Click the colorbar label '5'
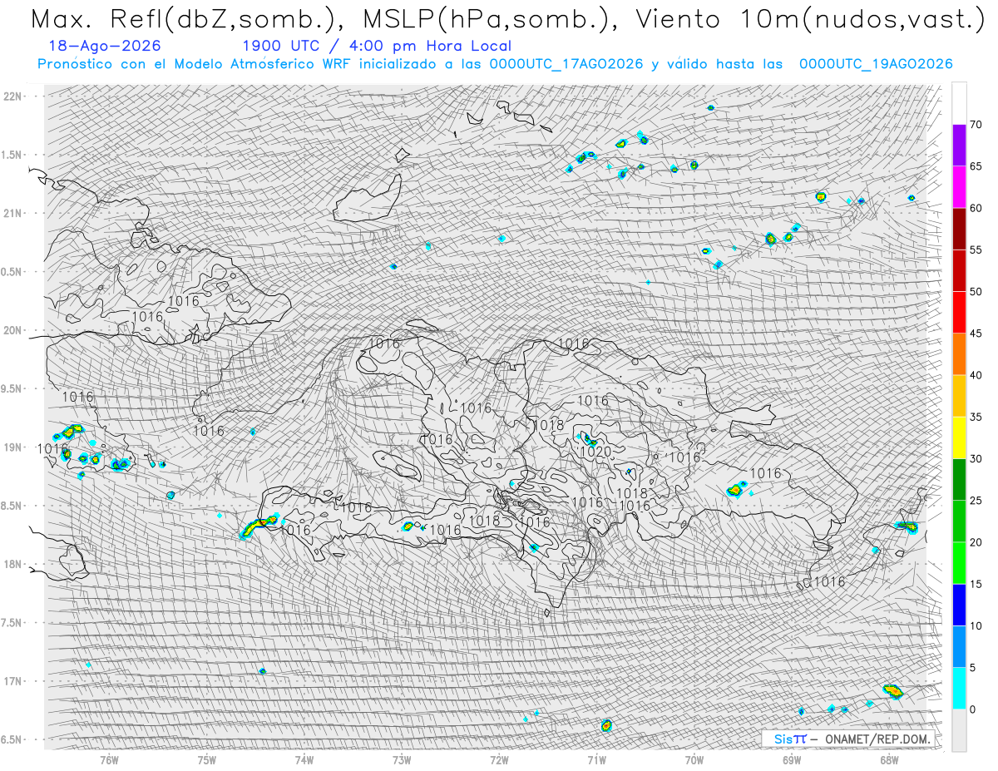The image size is (998, 771). point(973,668)
